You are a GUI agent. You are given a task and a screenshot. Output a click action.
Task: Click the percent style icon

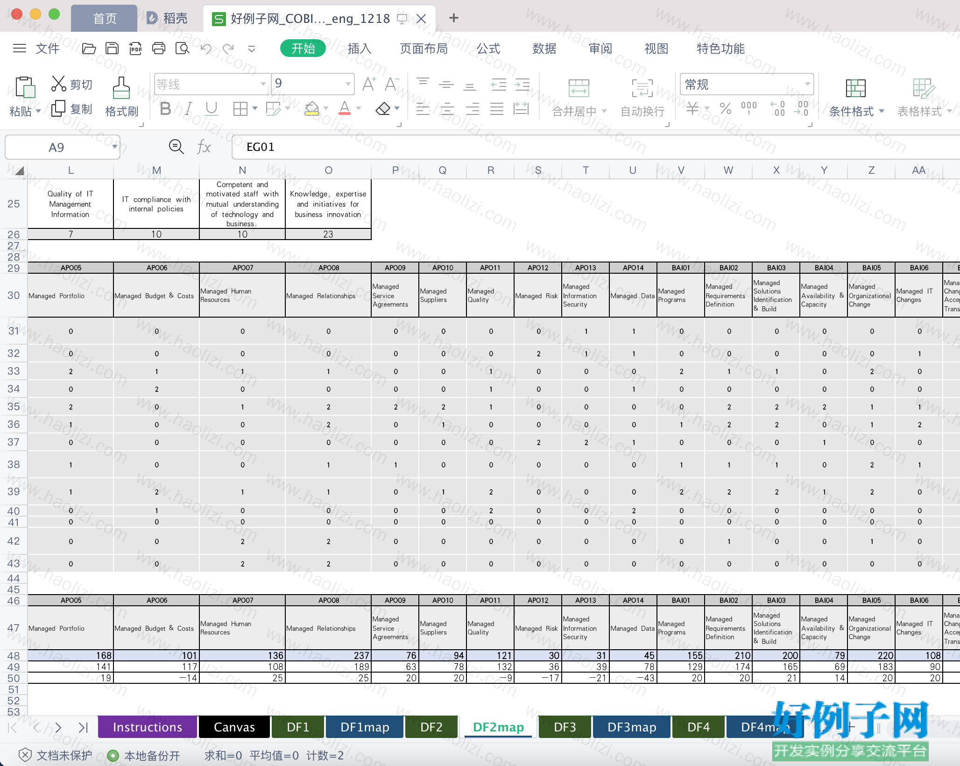725,109
